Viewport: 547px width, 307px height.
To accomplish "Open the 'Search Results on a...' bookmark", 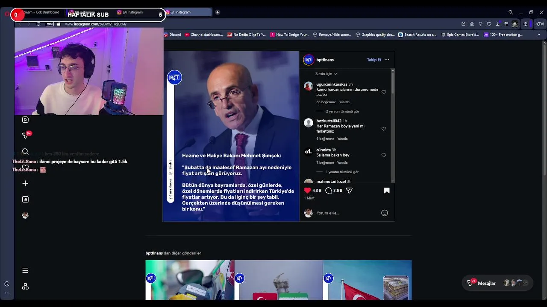I will [418, 35].
